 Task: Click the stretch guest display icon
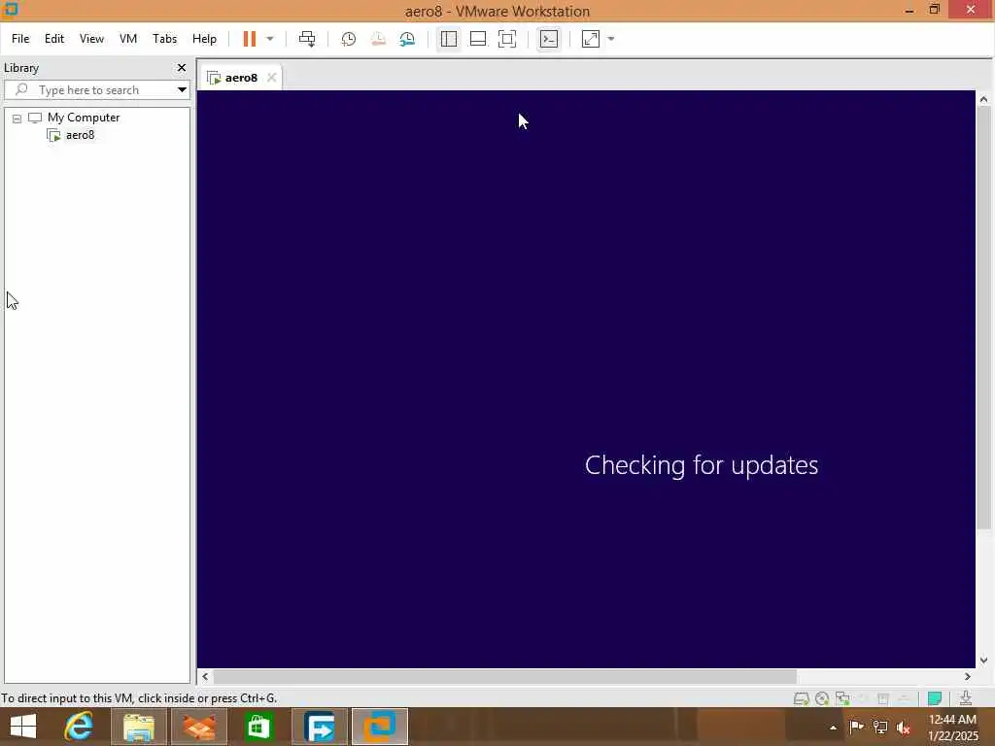591,39
